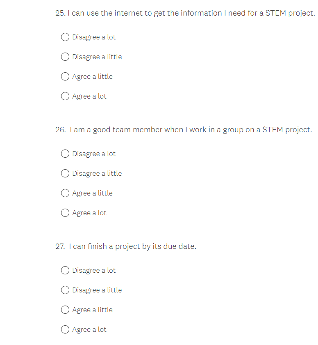Mark 'Agree a little' for question 26

65,193
